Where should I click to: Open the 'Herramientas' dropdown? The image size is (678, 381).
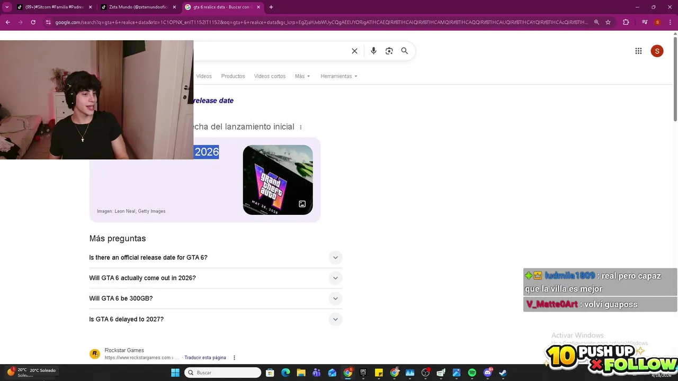pyautogui.click(x=339, y=76)
